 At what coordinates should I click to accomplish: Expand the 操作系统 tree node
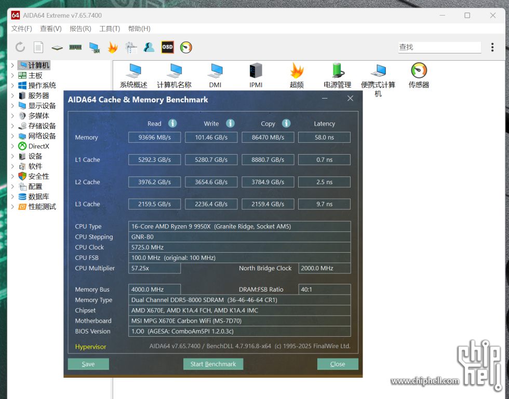(12, 86)
